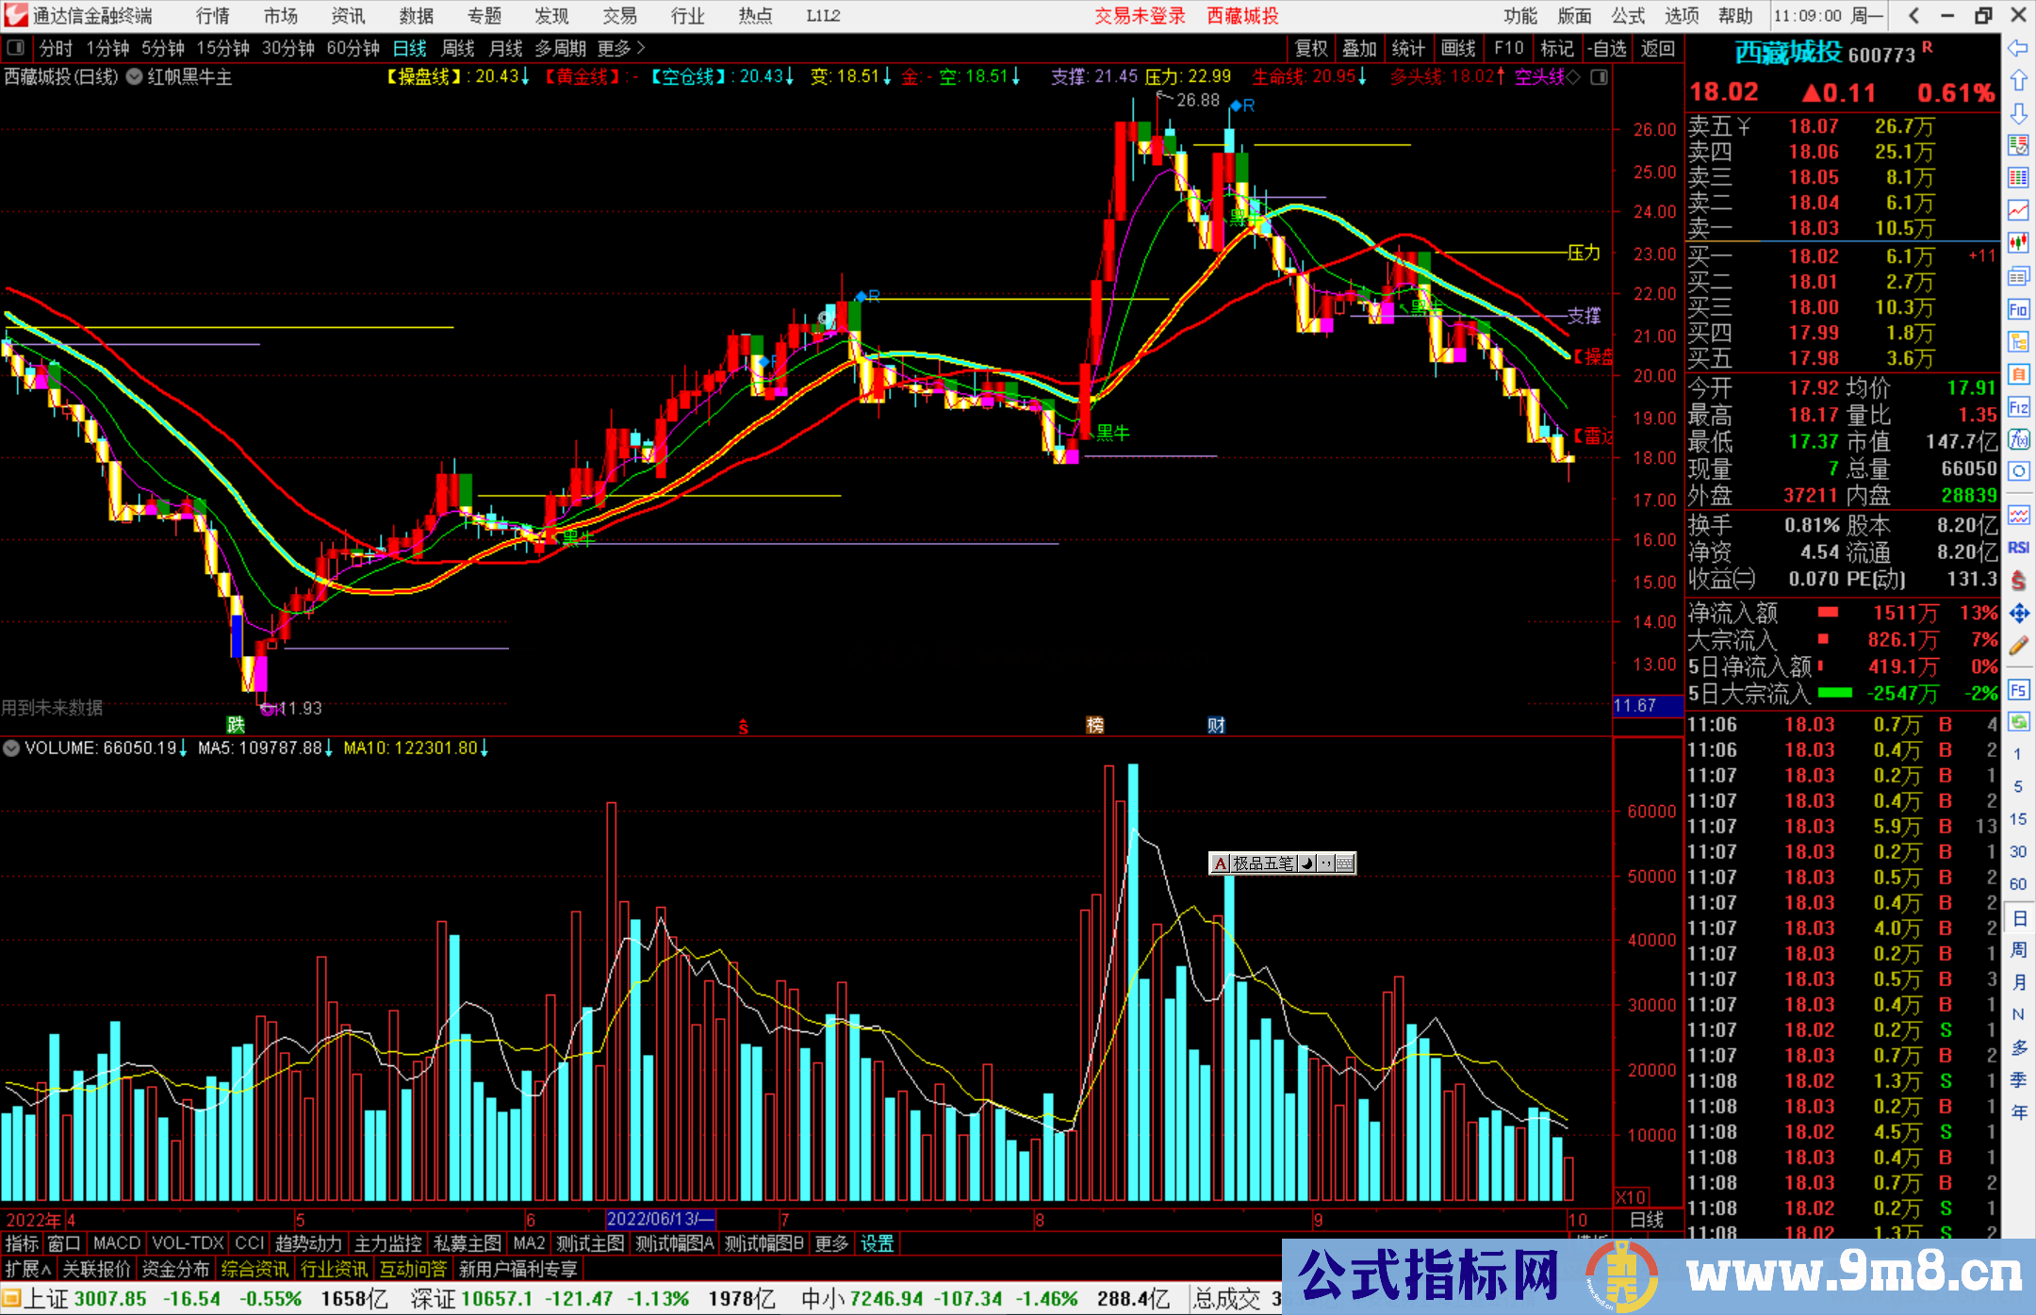The image size is (2036, 1315).
Task: Click 交易未登录 link
Action: (1140, 16)
